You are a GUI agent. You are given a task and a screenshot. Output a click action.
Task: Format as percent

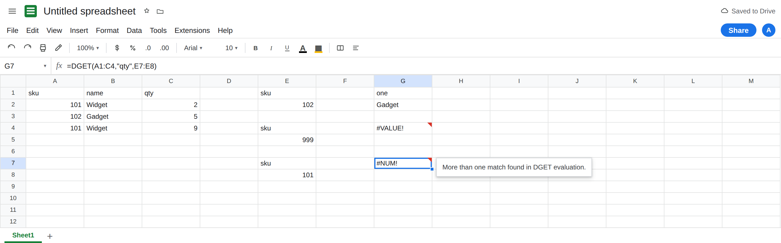(132, 48)
